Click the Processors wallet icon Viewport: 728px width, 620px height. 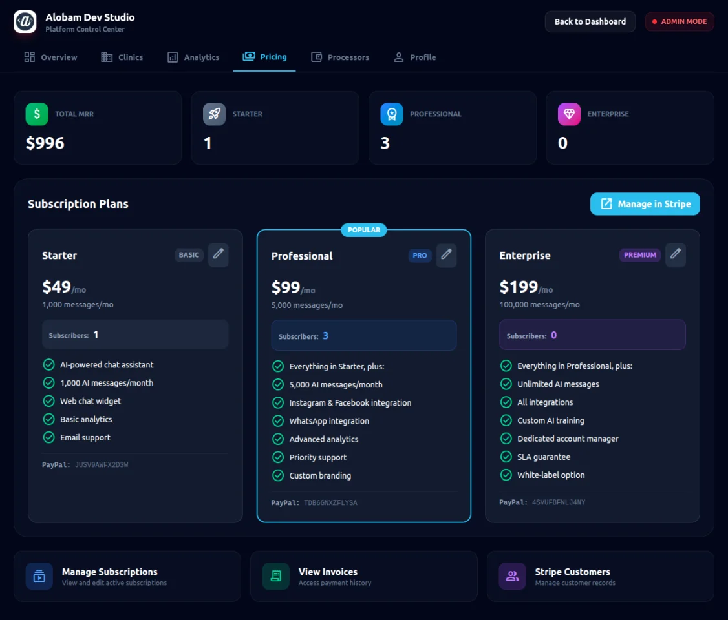(x=317, y=57)
